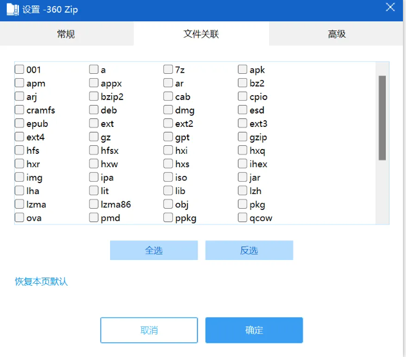Screen dimensions: 406x357
Task: Tick the ext4 checkbox
Action: tap(20, 137)
